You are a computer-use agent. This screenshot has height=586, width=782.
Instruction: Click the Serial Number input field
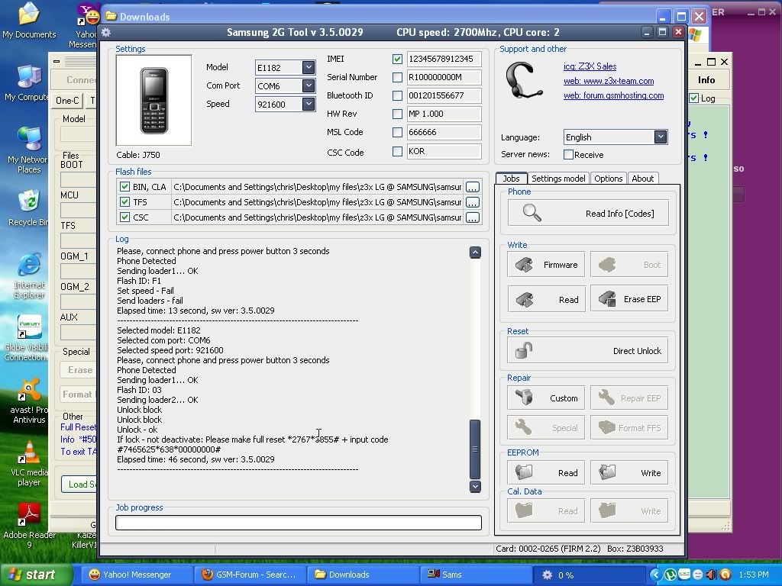pos(444,77)
